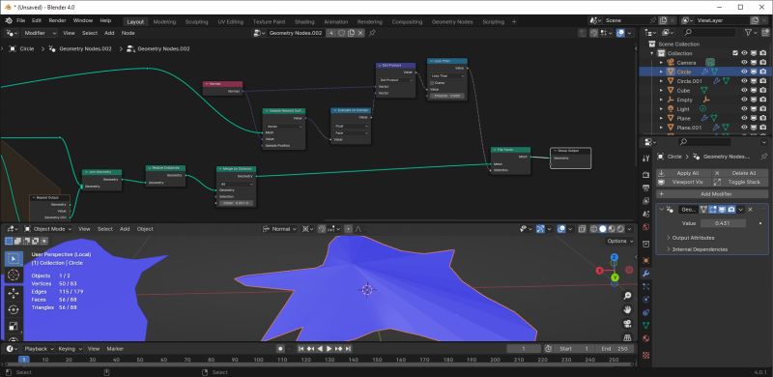This screenshot has width=773, height=377.
Task: Open the Object Data properties tab (green triangle)
Action: coord(645,325)
